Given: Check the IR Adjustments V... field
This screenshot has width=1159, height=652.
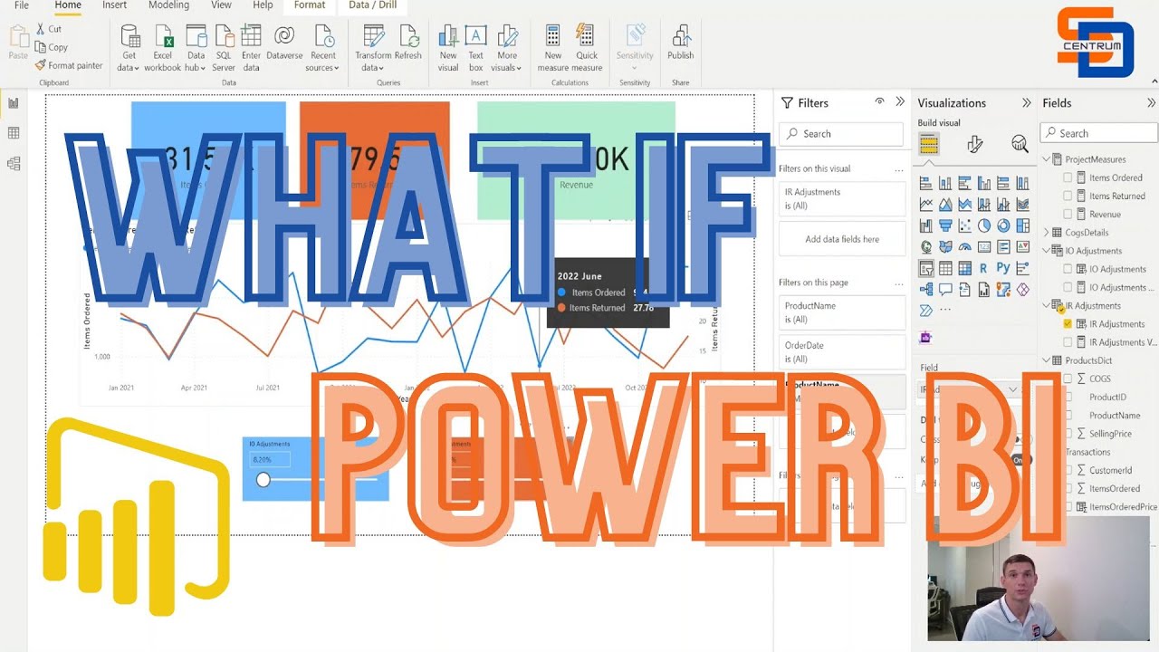Looking at the screenshot, I should coord(1068,341).
